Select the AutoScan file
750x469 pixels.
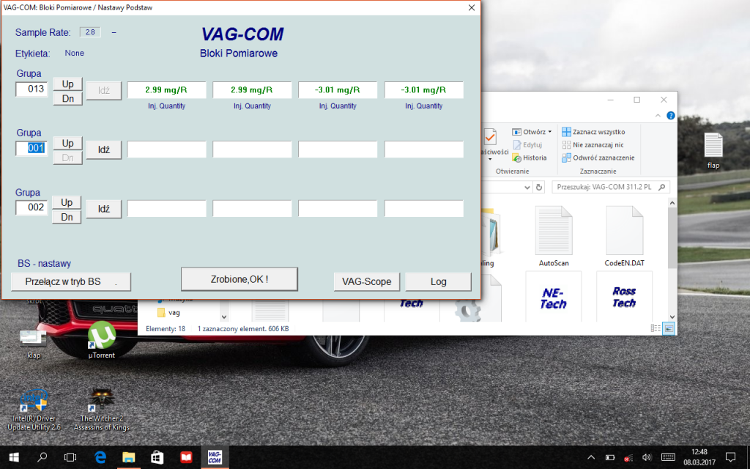pyautogui.click(x=554, y=236)
